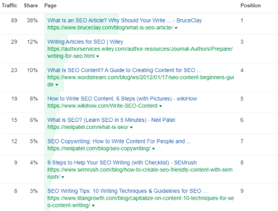Open the authorservices.wiley.com URL link
278x211 pixels.
tap(140, 52)
